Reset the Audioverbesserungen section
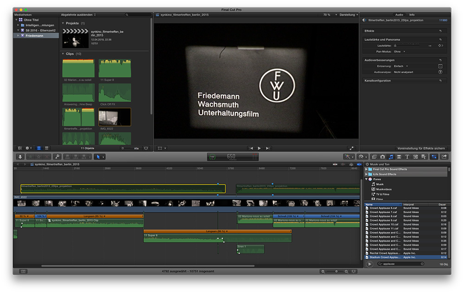464x293 pixels. pyautogui.click(x=440, y=60)
